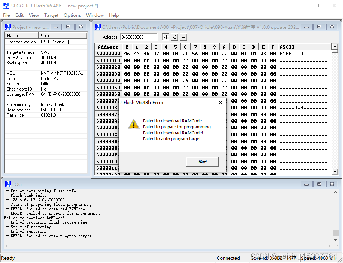The image size is (343, 263).
Task: Maximize the Project window
Action: click(68, 27)
